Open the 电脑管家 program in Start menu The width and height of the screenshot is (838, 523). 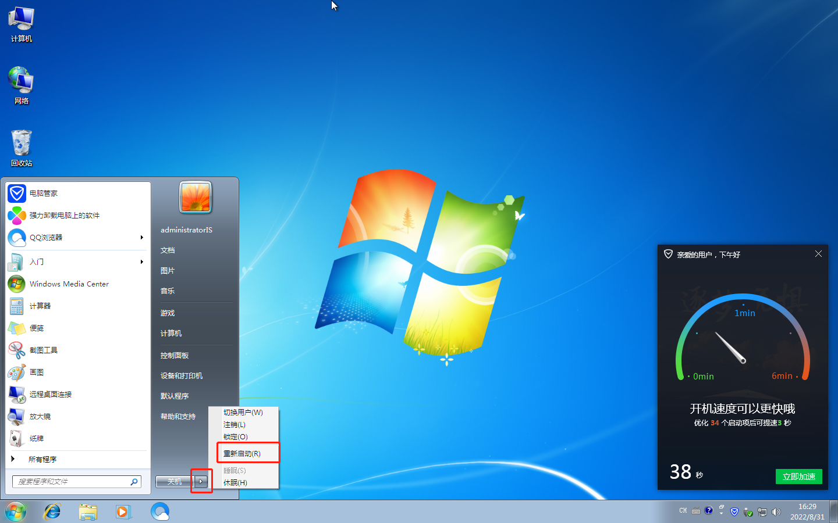78,194
